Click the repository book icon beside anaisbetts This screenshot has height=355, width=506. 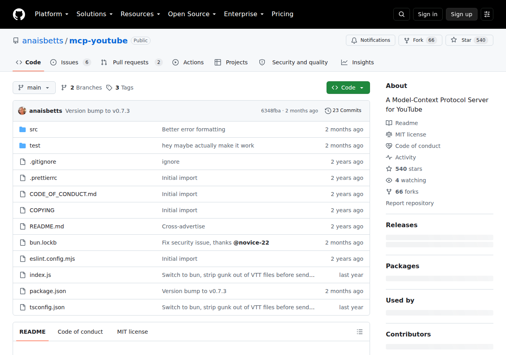point(16,41)
